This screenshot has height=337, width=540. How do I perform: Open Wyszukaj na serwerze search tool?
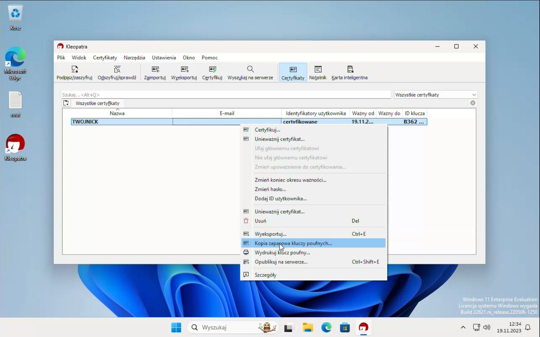[x=250, y=72]
